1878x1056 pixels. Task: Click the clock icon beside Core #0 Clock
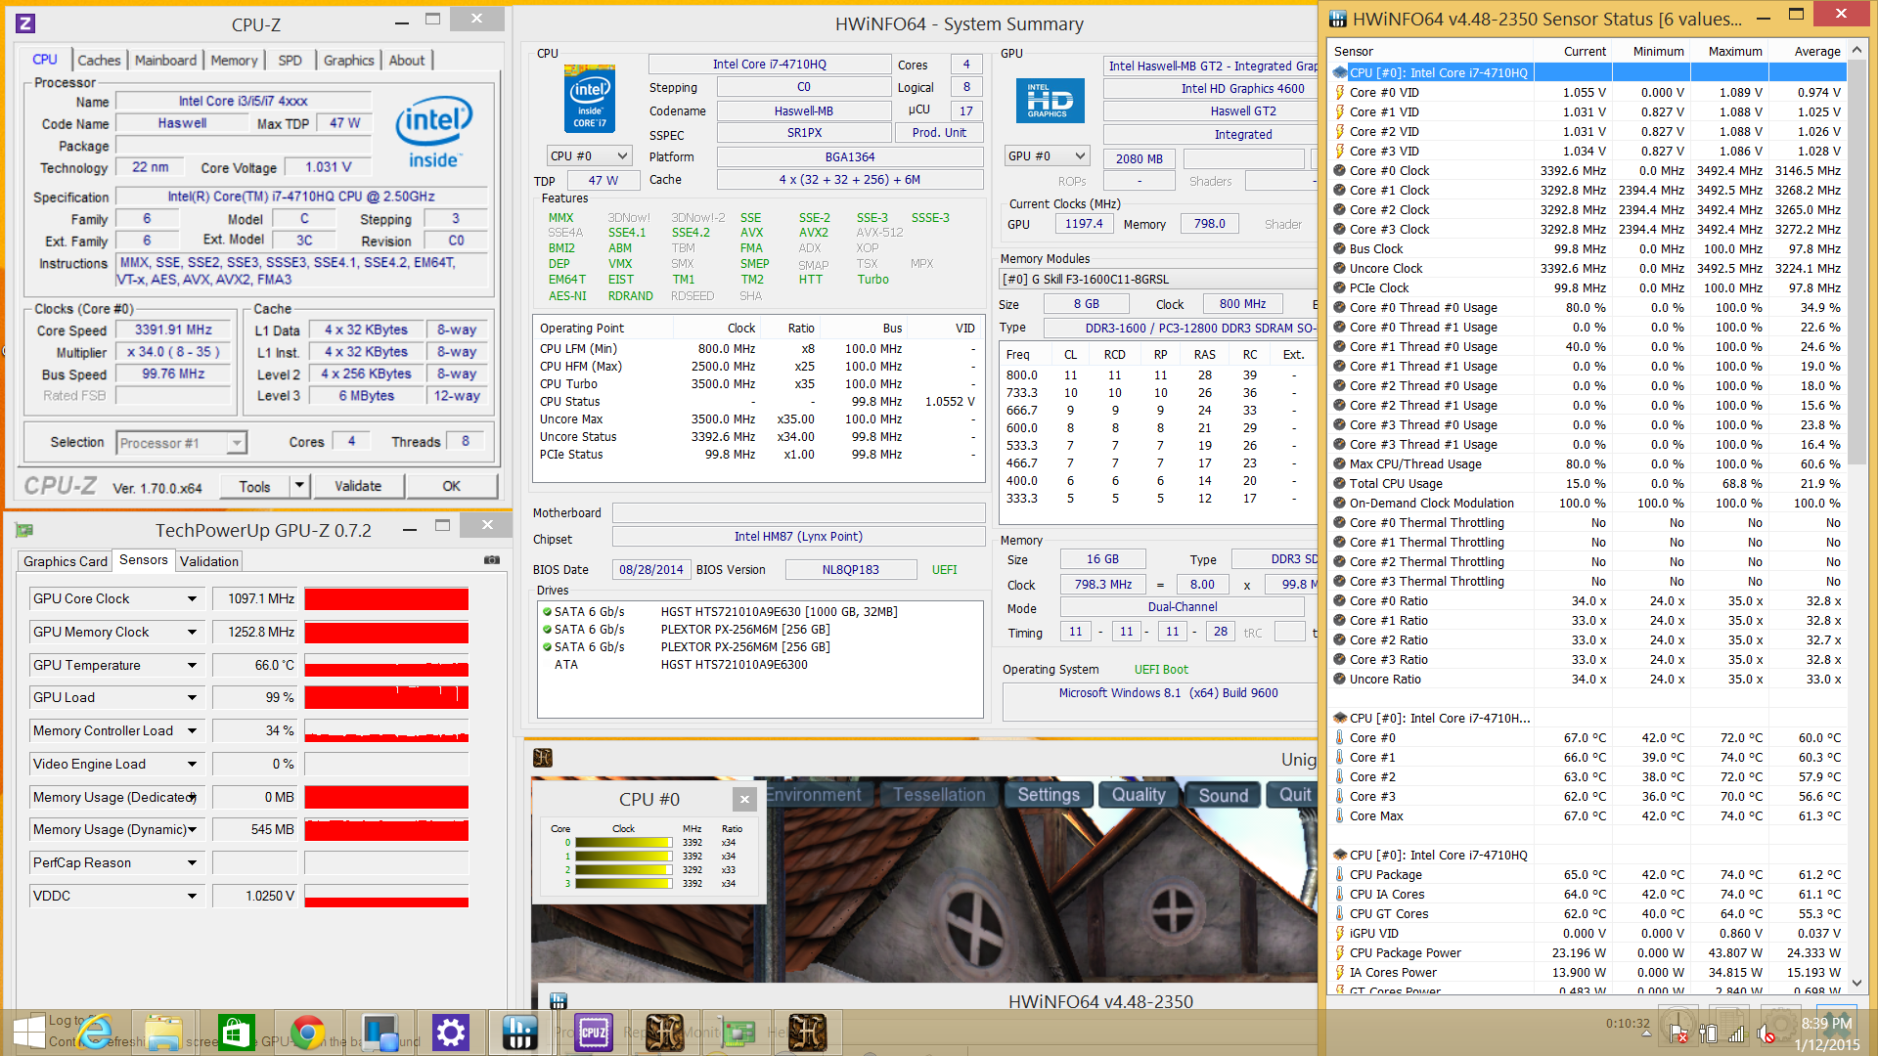click(1340, 171)
